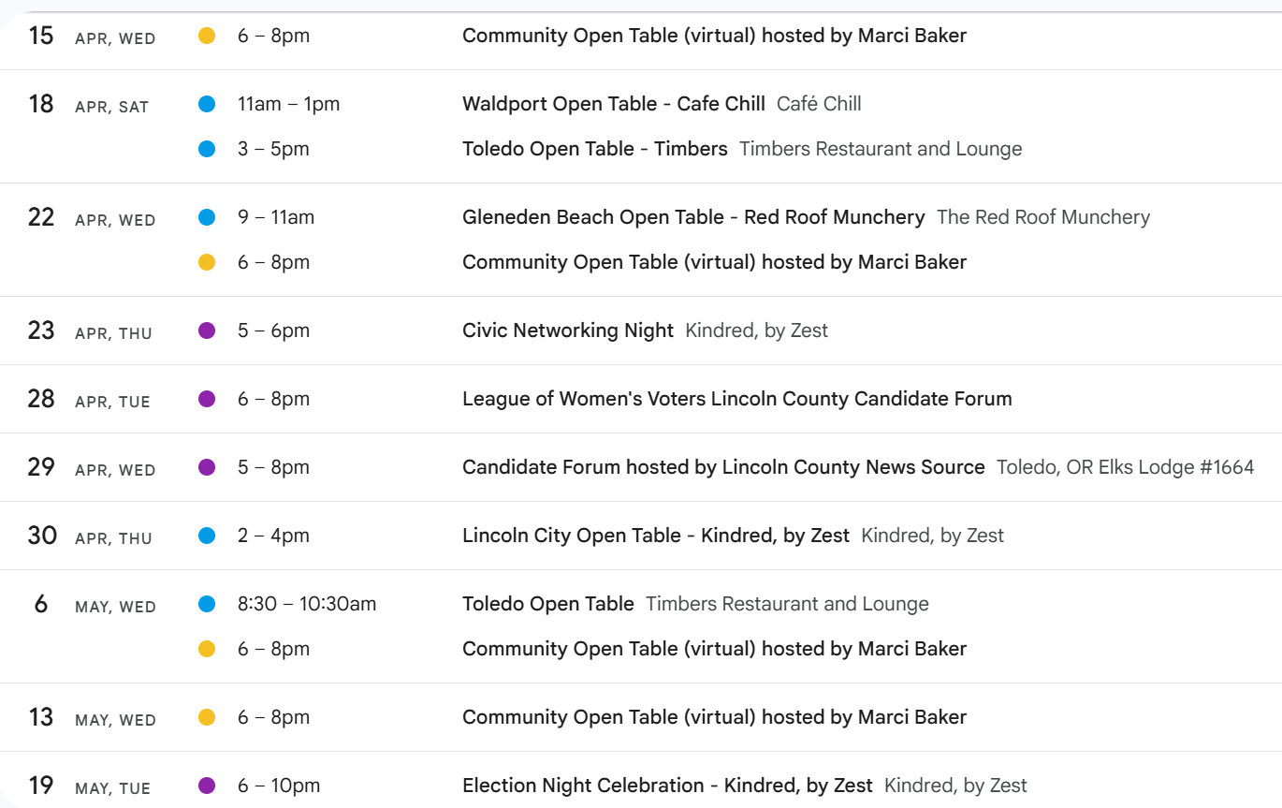Select the date number 18 for April Saturday
Viewport: 1282px width, 808px height.
(x=41, y=104)
